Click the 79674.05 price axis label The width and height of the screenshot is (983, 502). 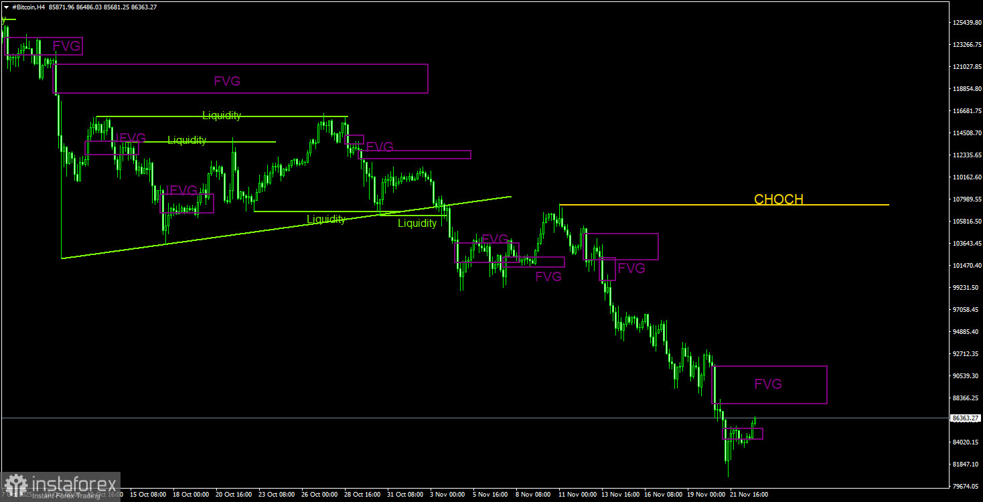tap(964, 486)
